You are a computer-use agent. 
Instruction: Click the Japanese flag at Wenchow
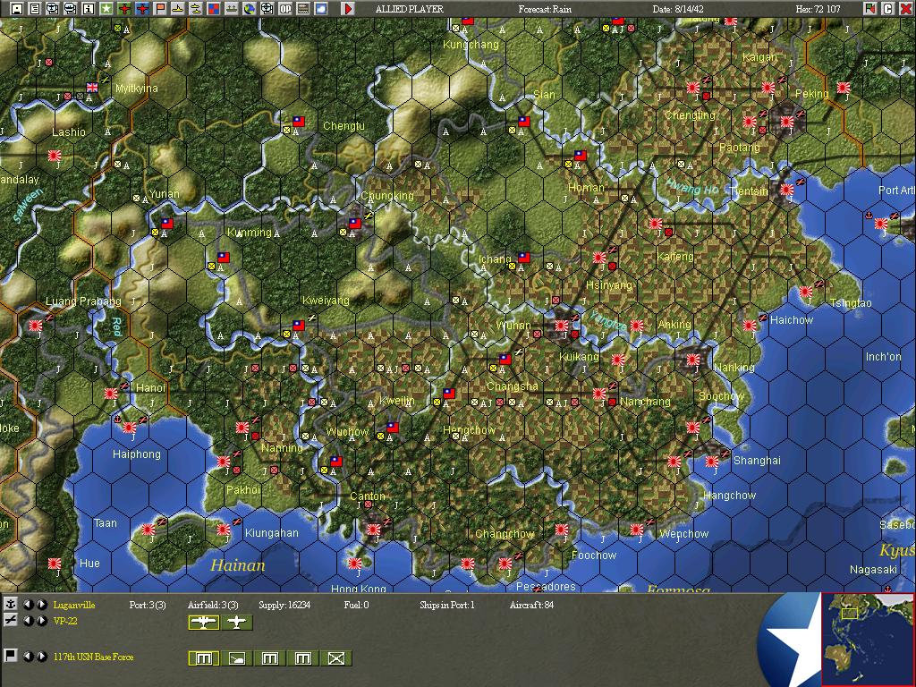[x=637, y=530]
